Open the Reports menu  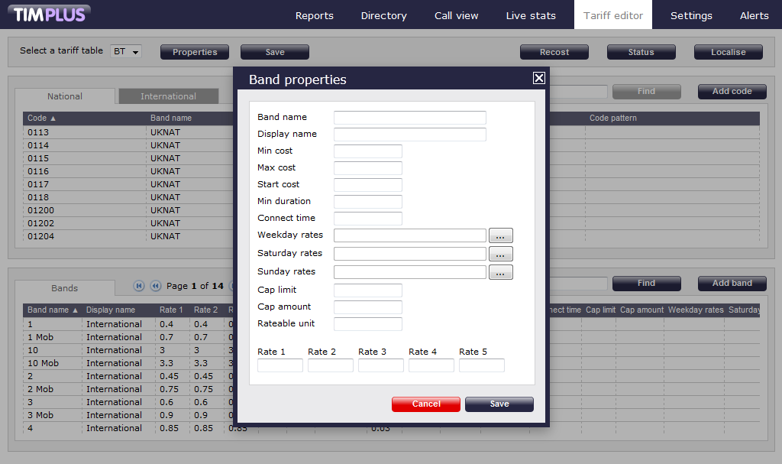(314, 15)
